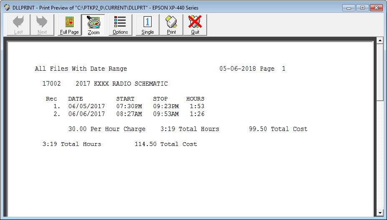Click 'Page 1' label
The height and width of the screenshot is (220, 387).
tap(273, 69)
